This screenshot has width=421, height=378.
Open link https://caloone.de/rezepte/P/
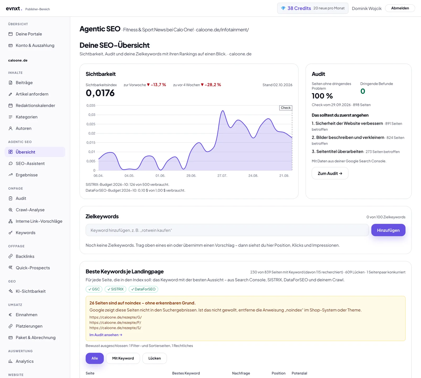(115, 323)
